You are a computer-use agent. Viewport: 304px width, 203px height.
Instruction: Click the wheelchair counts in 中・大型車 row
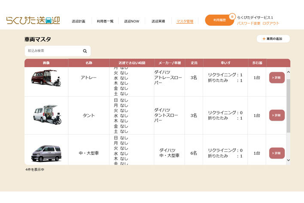tap(225, 153)
